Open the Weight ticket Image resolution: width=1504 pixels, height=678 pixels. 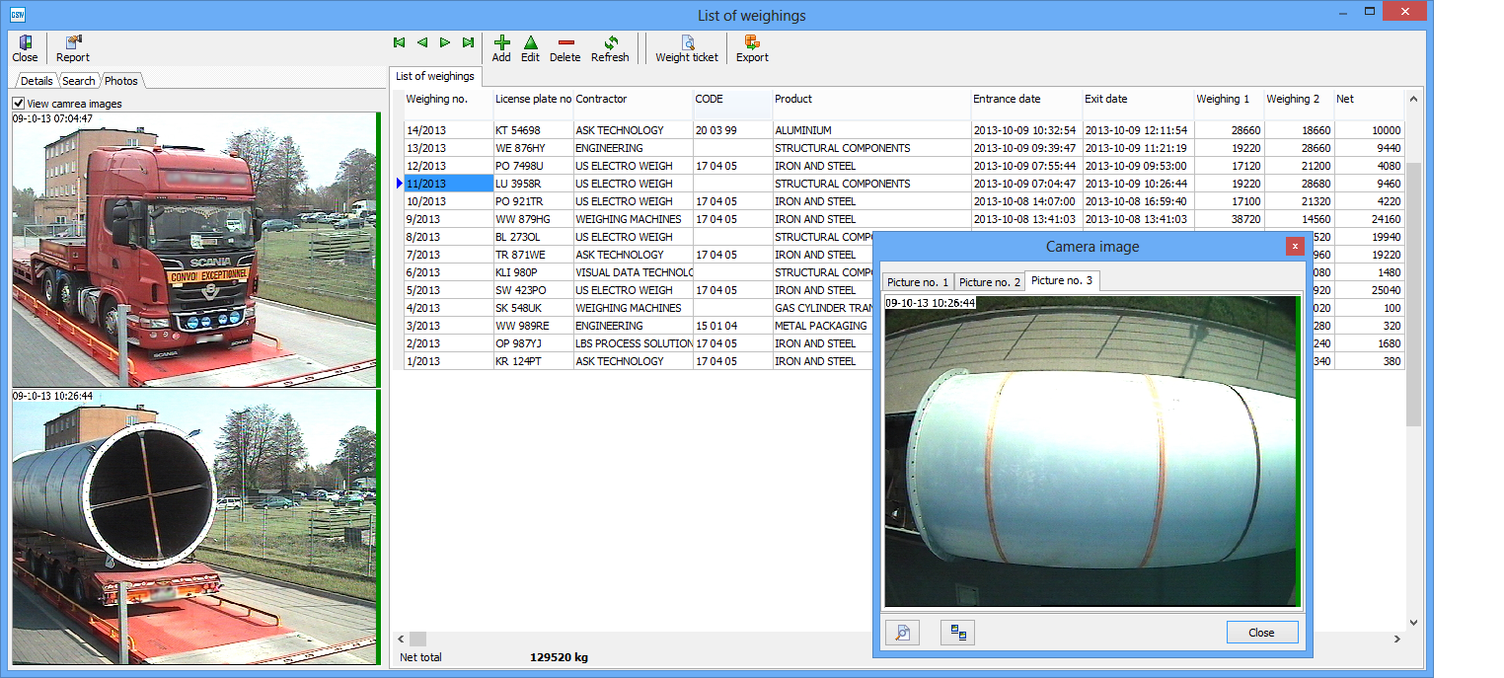[x=687, y=47]
